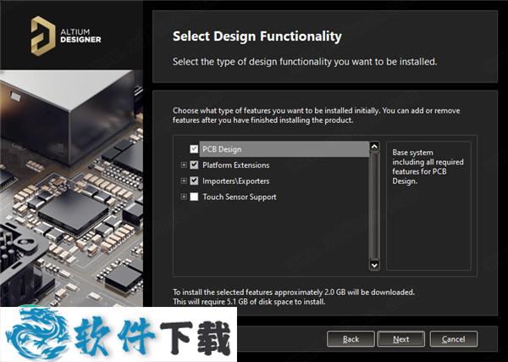508x362 pixels.
Task: Enable the Touch Sensor Support checkbox
Action: coord(194,197)
